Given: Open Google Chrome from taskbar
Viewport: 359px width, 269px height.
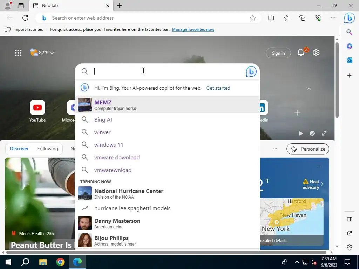Looking at the screenshot, I should coord(60,262).
